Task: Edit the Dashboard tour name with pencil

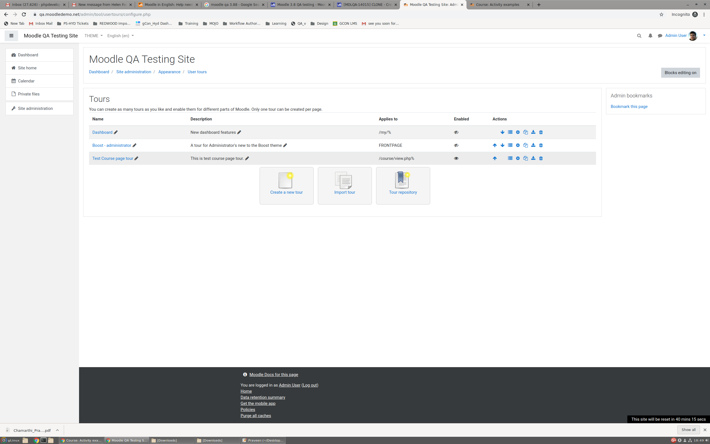Action: coord(116,132)
